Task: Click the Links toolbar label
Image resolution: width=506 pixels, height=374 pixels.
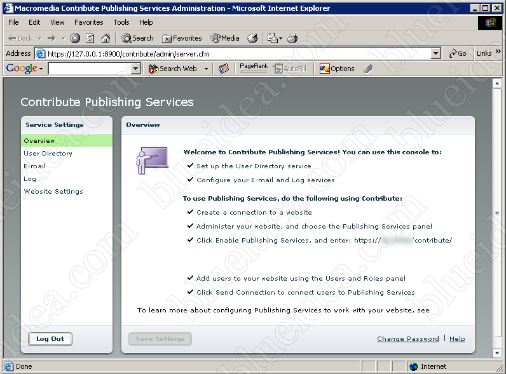Action: 484,53
